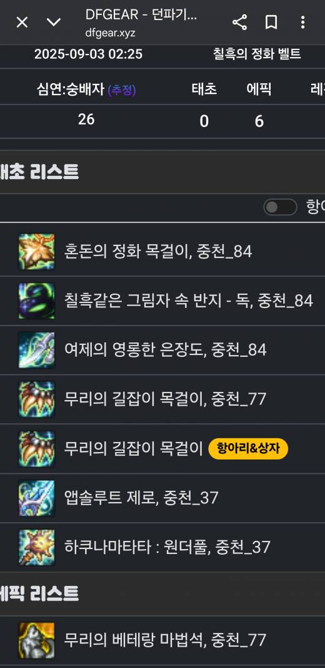Screen dimensions: 325x668
Task: Expand the 태초 리스트 section header
Action: pyautogui.click(x=39, y=172)
